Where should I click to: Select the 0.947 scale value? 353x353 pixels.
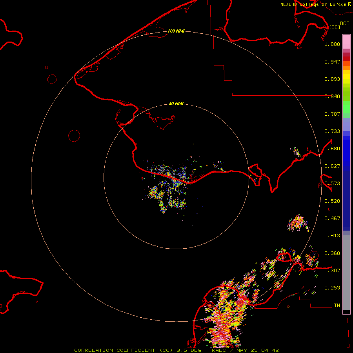pos(332,62)
